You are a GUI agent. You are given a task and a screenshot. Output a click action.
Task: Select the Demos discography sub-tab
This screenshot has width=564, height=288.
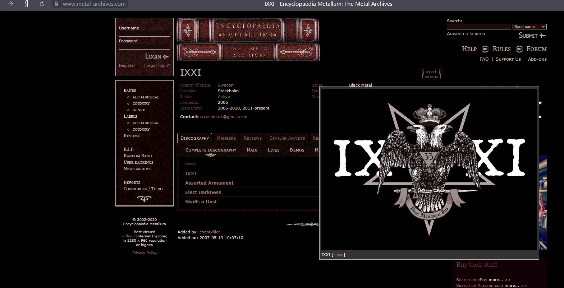297,150
